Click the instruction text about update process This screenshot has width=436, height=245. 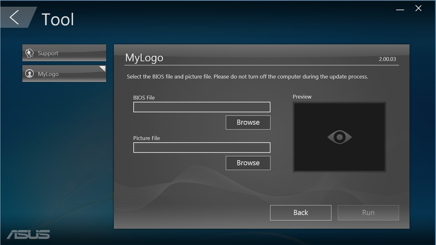click(247, 77)
